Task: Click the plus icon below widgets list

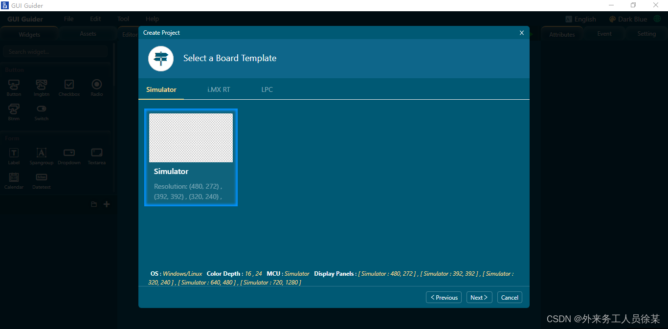Action: tap(107, 204)
